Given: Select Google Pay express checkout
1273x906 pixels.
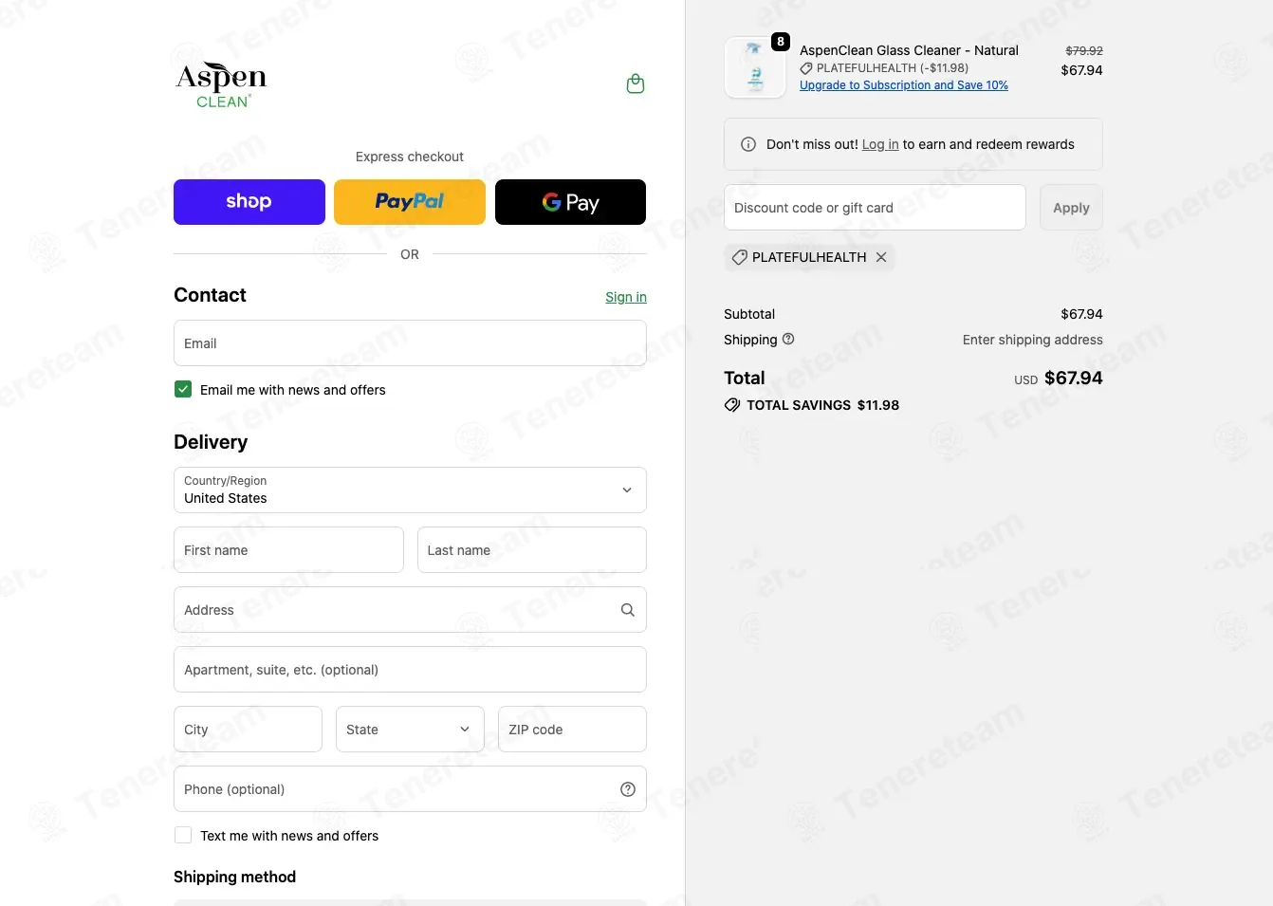Looking at the screenshot, I should click(x=570, y=202).
